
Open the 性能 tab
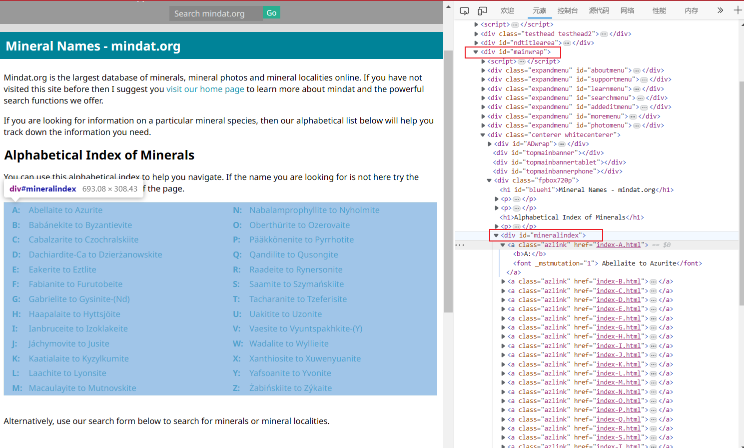click(660, 10)
